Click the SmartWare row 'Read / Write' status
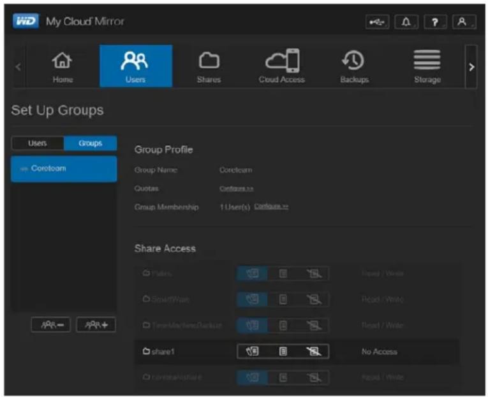The height and width of the screenshot is (397, 488). [383, 300]
